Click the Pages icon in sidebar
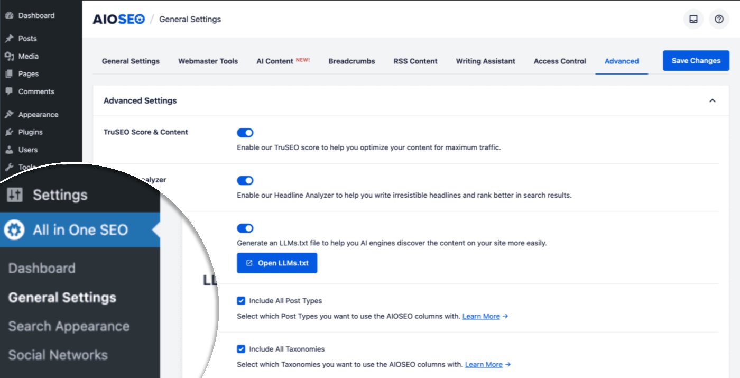Screen dimensions: 740x378 click(x=9, y=73)
